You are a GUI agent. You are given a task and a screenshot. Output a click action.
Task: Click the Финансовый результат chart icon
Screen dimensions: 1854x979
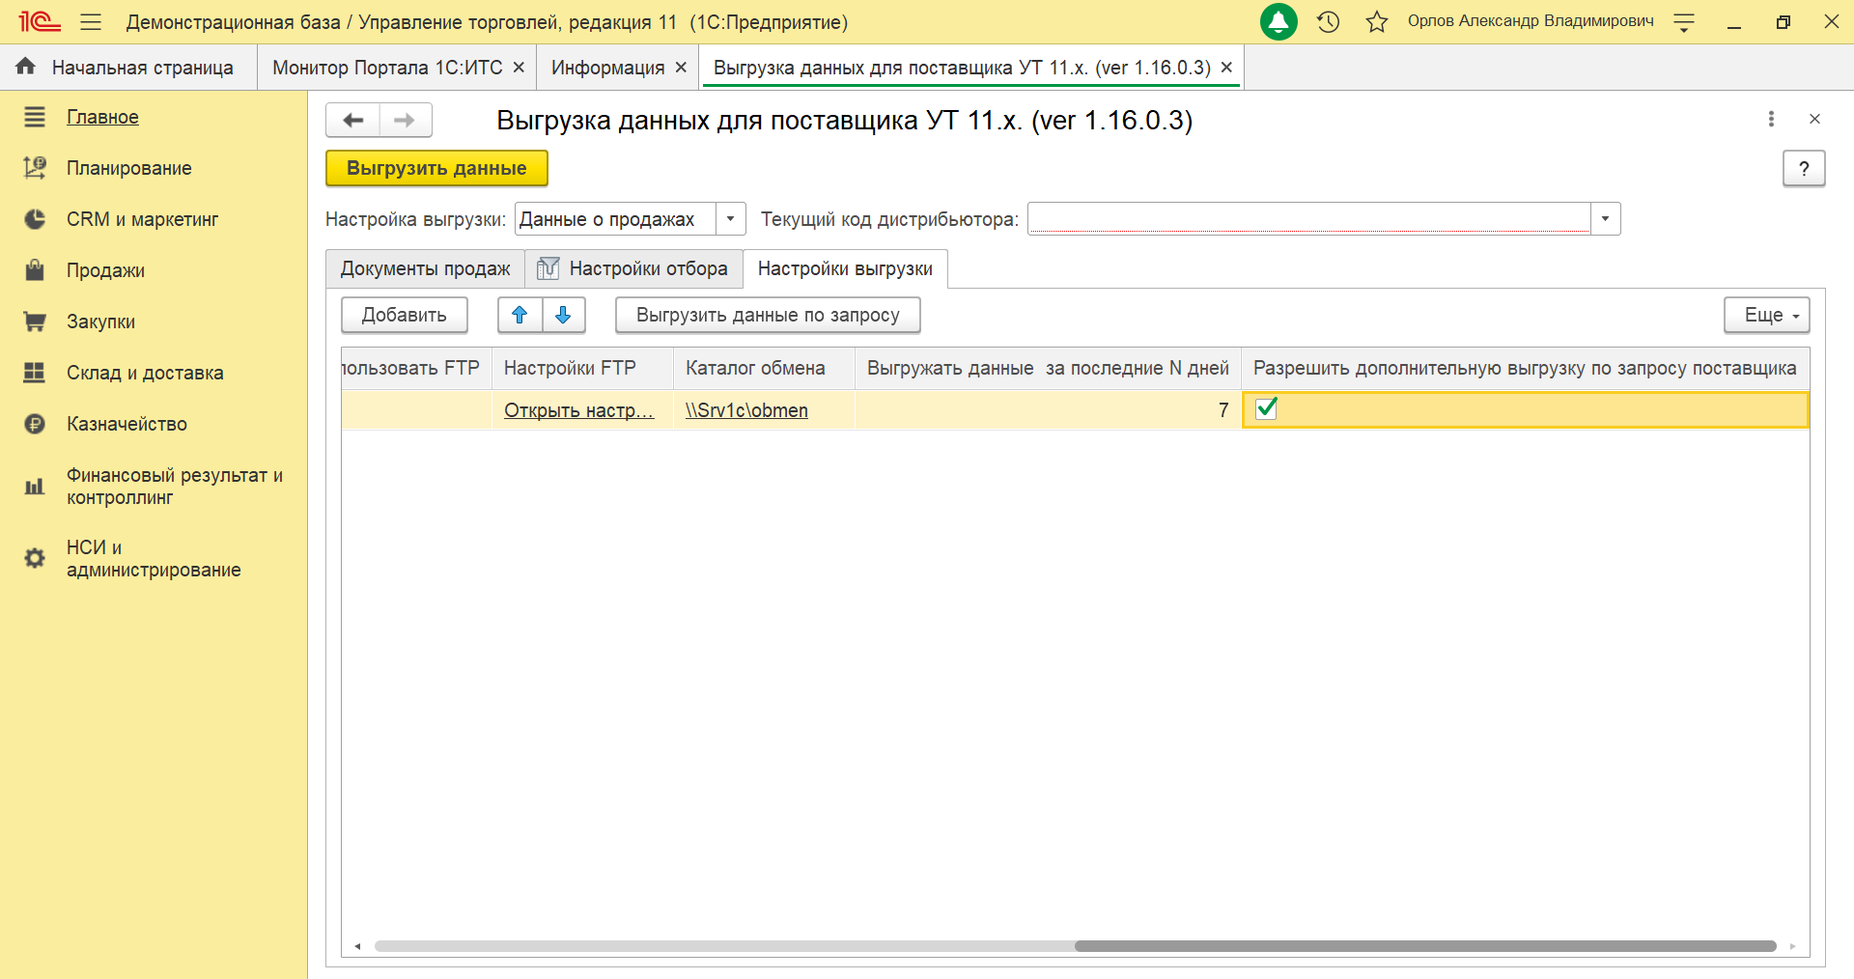[x=35, y=487]
